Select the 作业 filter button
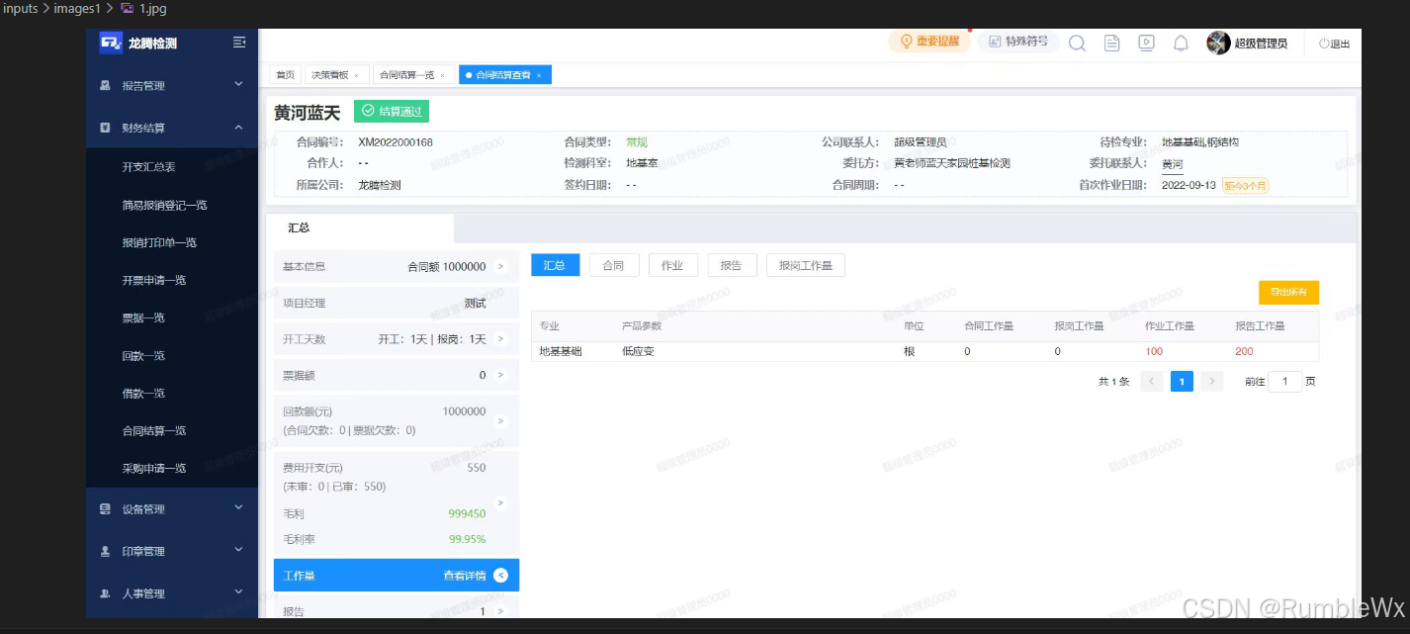This screenshot has width=1410, height=634. [x=672, y=265]
